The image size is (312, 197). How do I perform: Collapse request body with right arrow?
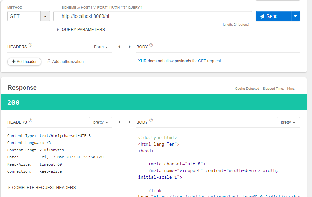[130, 47]
